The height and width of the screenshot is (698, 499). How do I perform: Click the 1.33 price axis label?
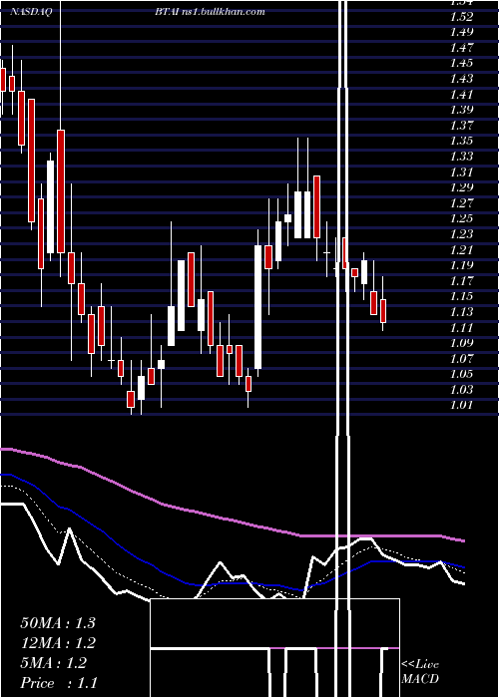pos(461,157)
